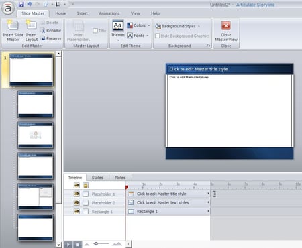302x248 pixels.
Task: Toggle lock box for Placeholder 2
Action: 85,203
